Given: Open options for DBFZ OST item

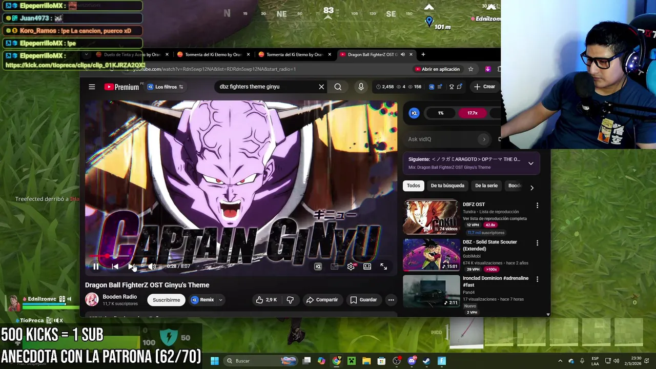Looking at the screenshot, I should [x=537, y=205].
